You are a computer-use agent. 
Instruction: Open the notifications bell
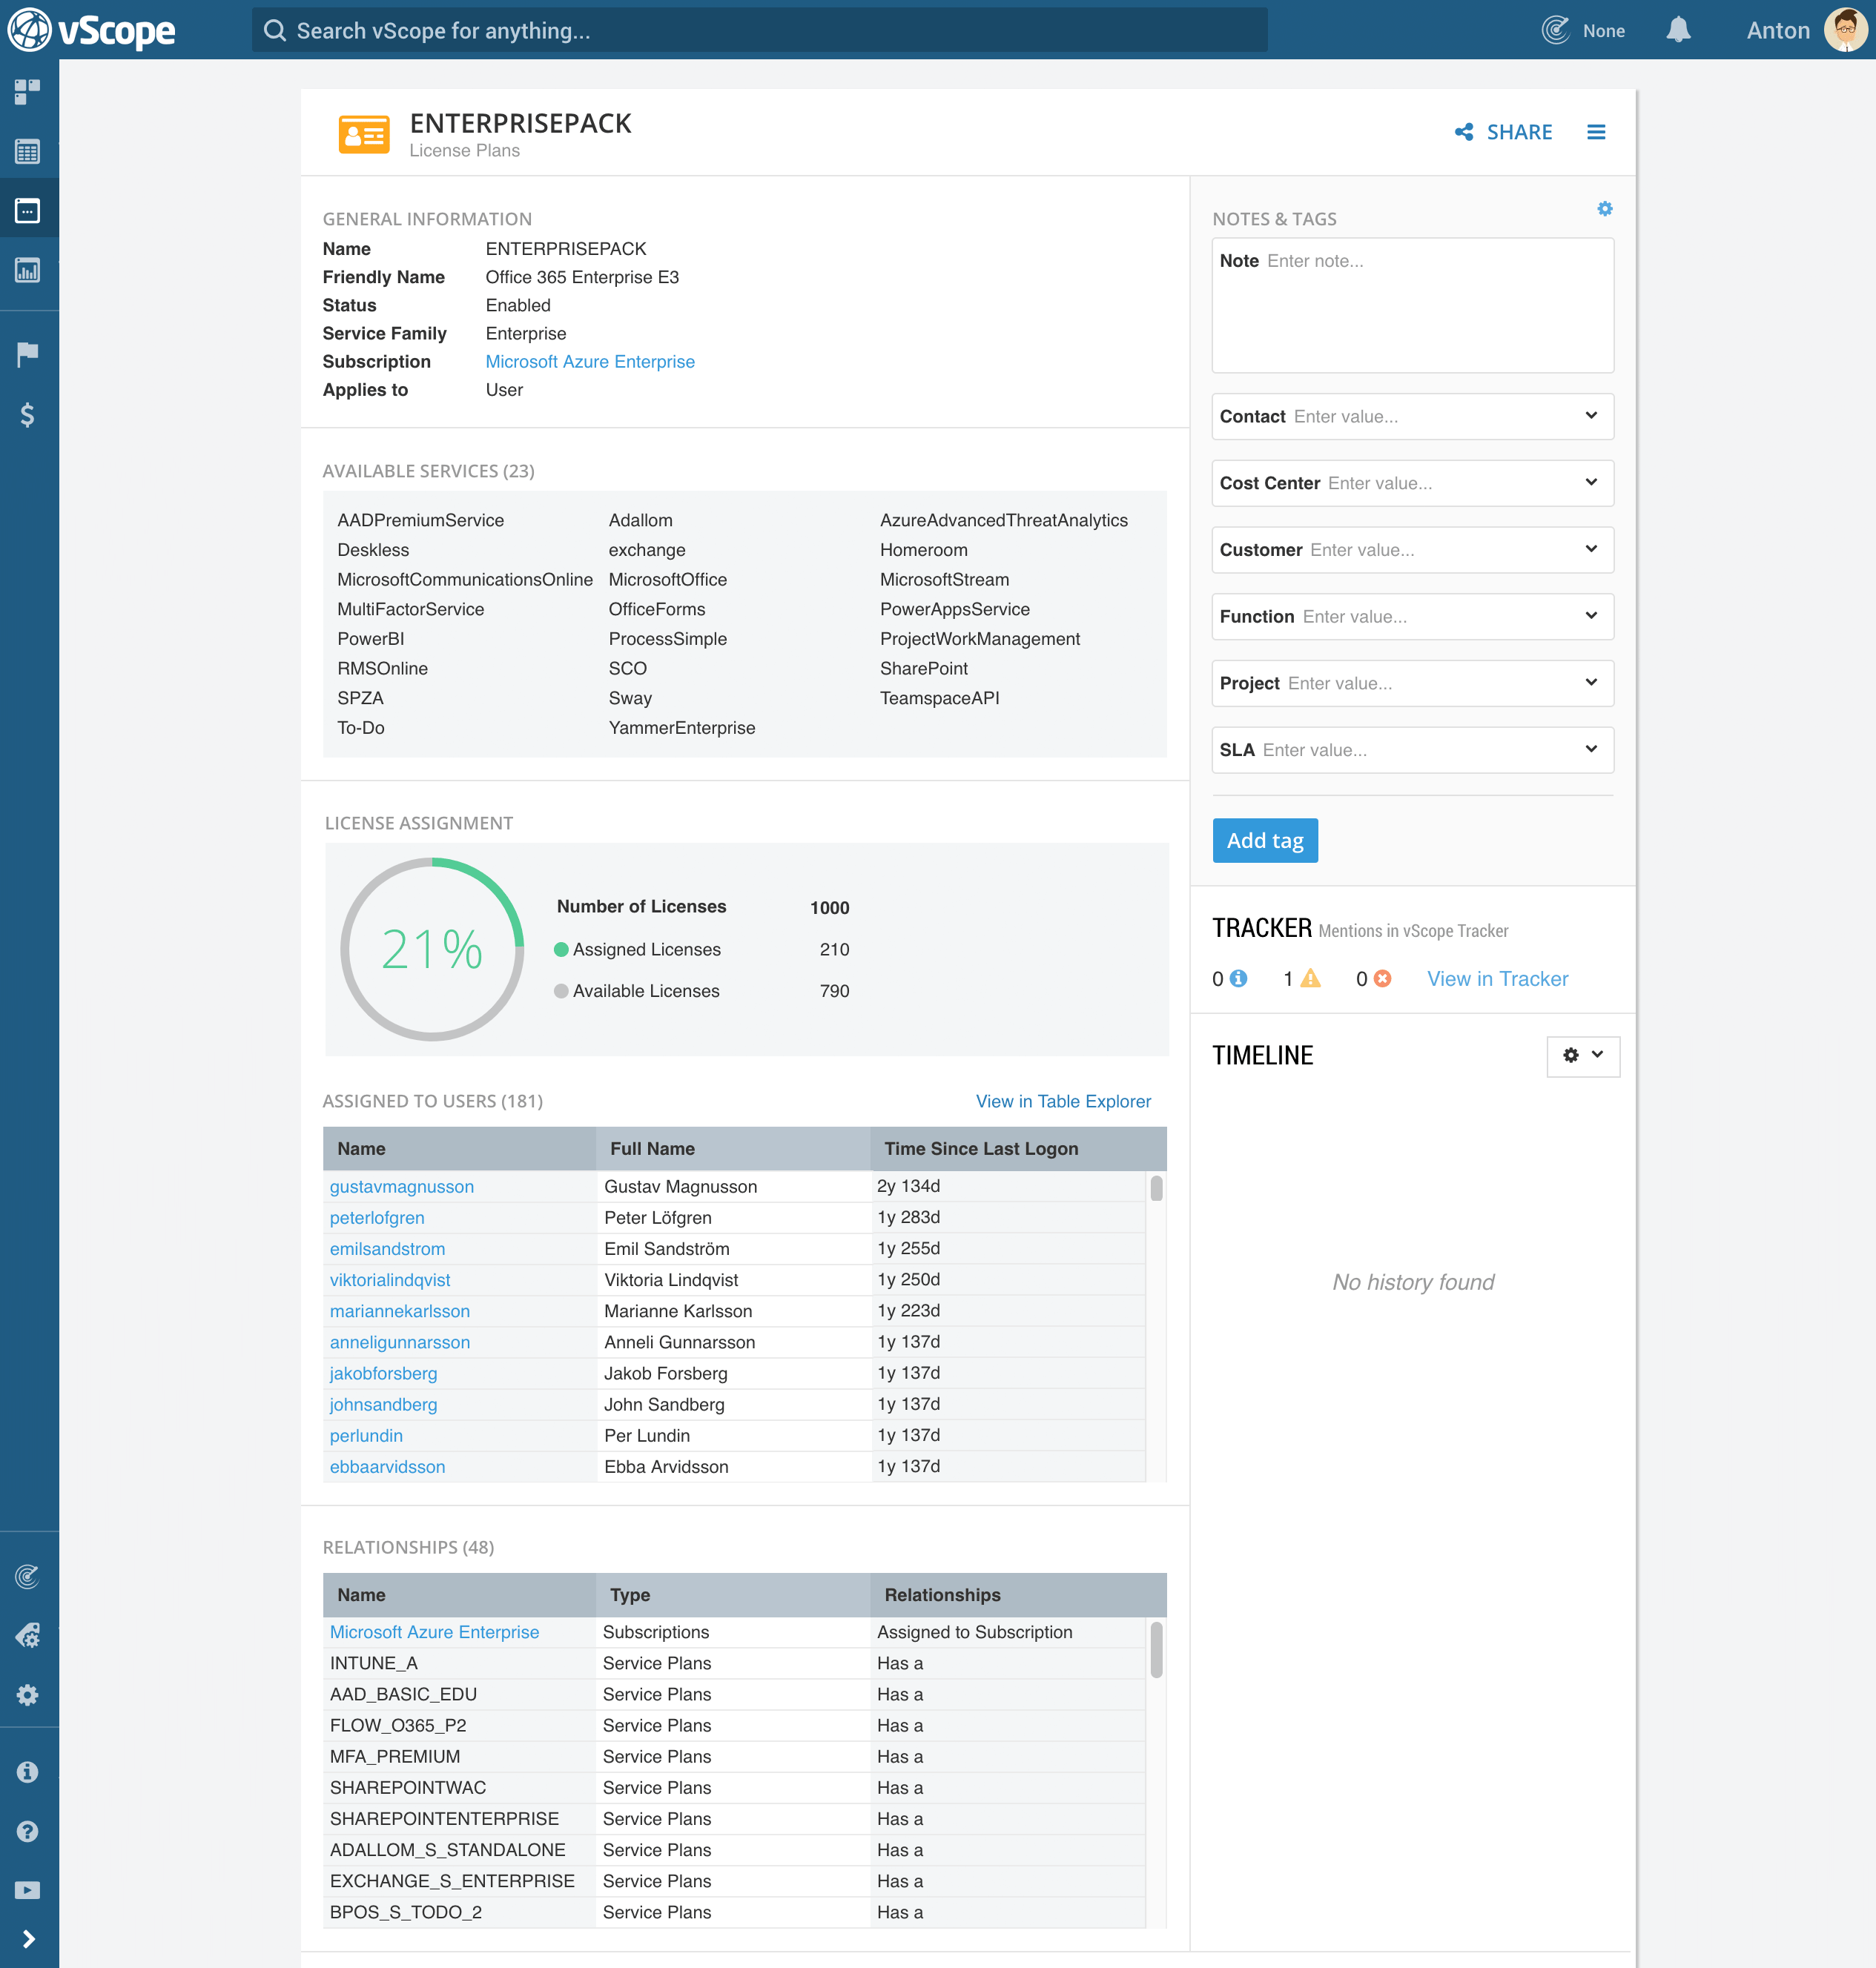pos(1678,30)
